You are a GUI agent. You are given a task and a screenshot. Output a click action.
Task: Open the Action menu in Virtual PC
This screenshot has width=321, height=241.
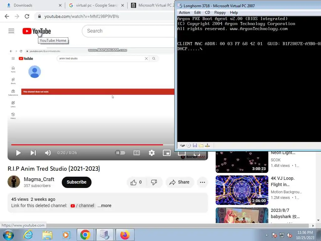(x=184, y=13)
